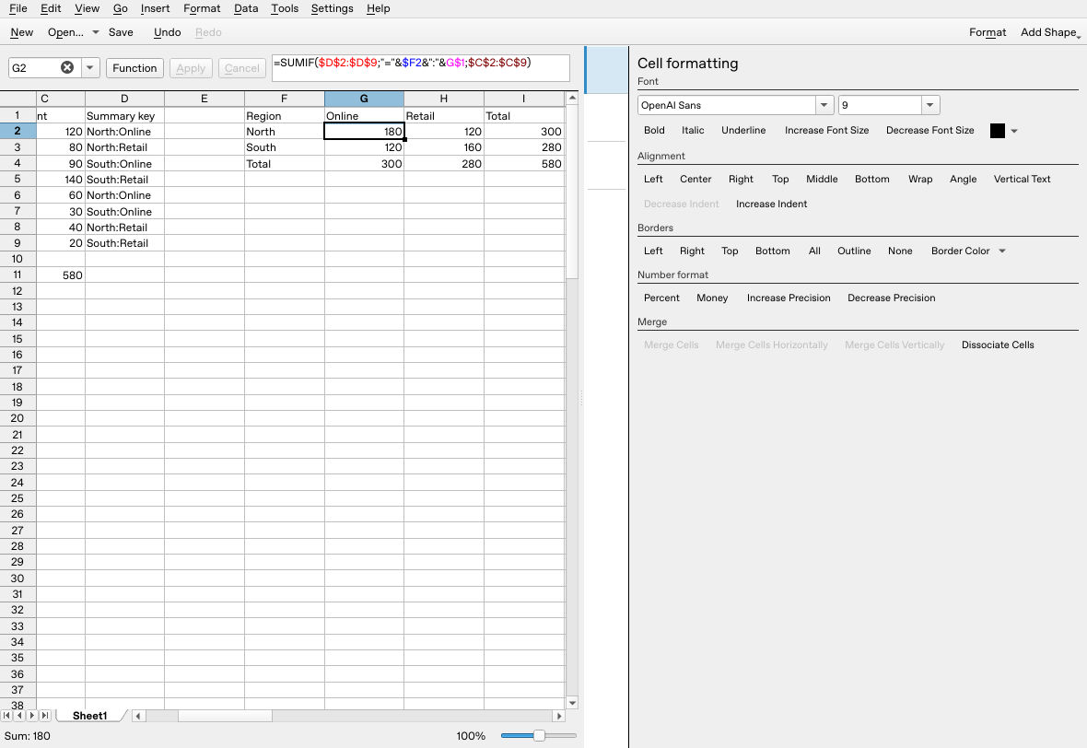Apply All borders
Screen dimensions: 1087x748
pos(813,251)
